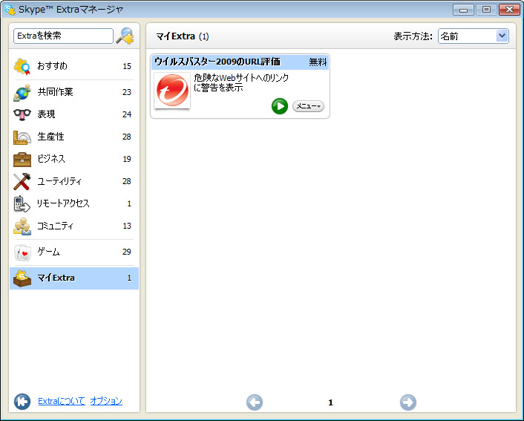Start the ウイルスバスター extra with green play button
524x421 pixels.
point(279,106)
